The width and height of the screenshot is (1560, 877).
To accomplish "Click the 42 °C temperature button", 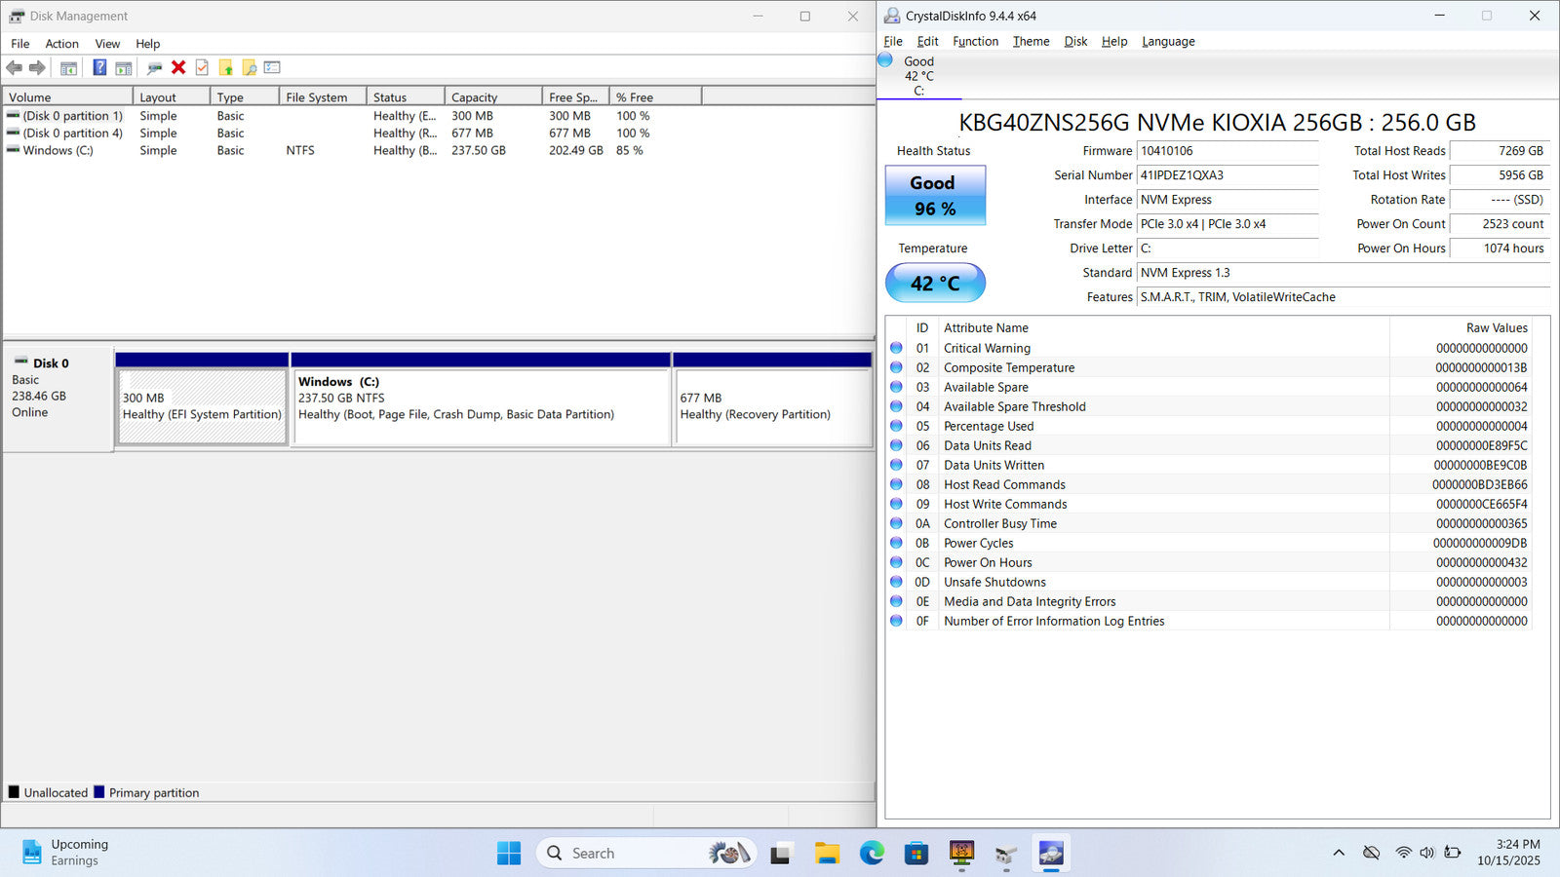I will (934, 284).
